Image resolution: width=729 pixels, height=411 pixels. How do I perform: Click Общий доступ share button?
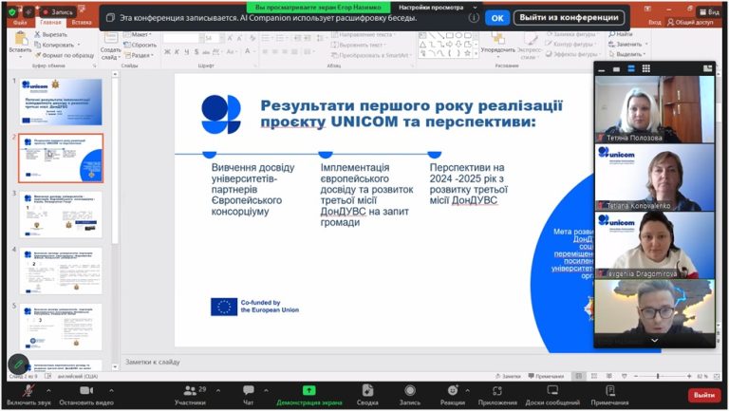690,23
